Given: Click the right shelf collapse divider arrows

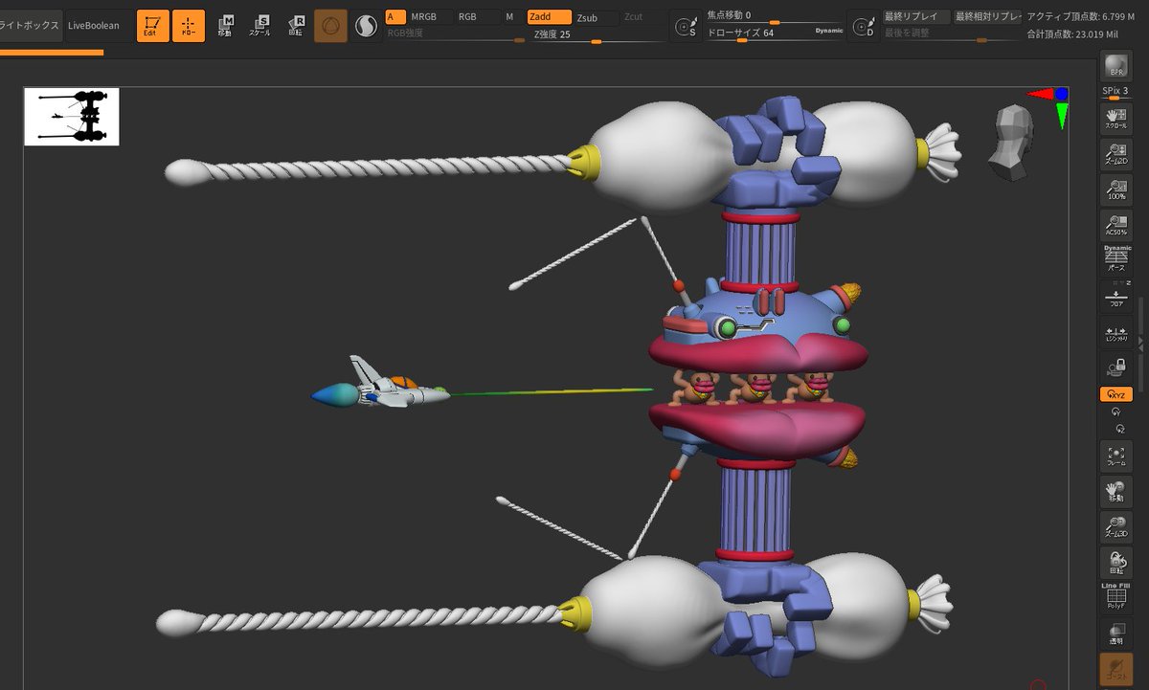Looking at the screenshot, I should click(x=1140, y=345).
